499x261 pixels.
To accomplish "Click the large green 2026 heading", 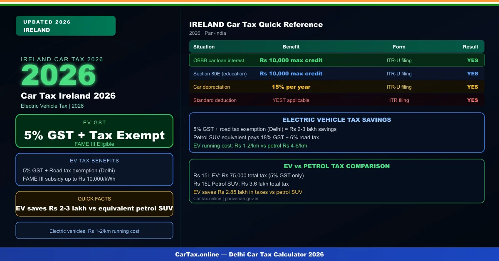I will pos(59,76).
